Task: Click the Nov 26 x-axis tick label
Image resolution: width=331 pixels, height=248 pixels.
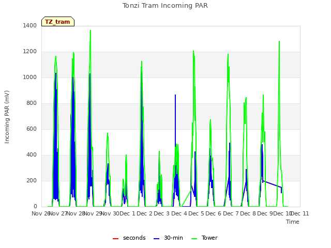Action: [x=41, y=213]
